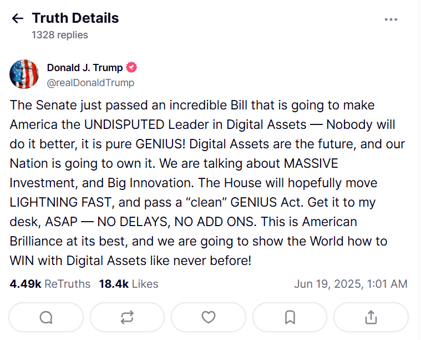The image size is (421, 340).
Task: View the 18.4k Likes list
Action: tap(129, 284)
